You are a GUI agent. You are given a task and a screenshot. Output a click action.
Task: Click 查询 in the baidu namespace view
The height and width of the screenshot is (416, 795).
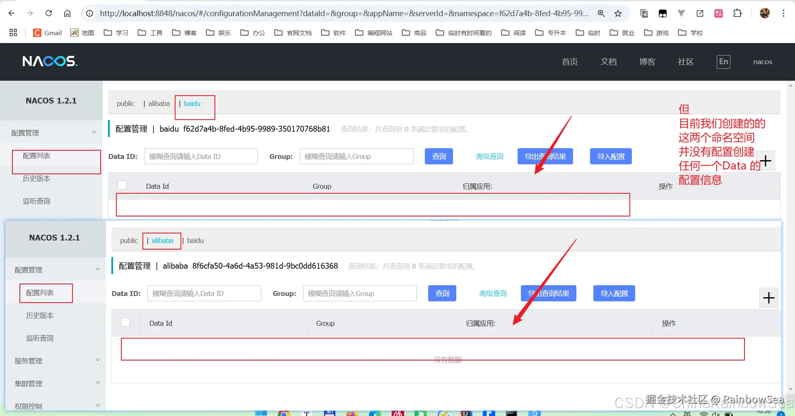(439, 156)
